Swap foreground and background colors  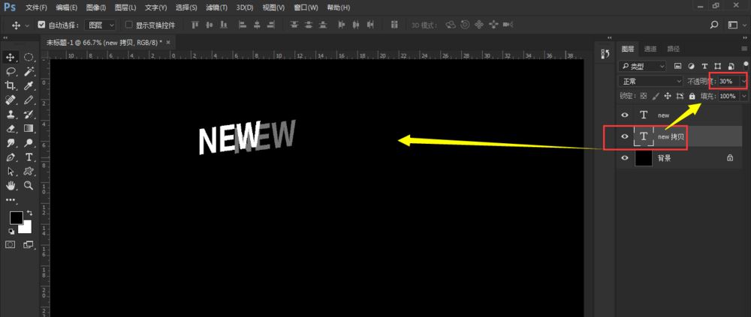pyautogui.click(x=30, y=212)
